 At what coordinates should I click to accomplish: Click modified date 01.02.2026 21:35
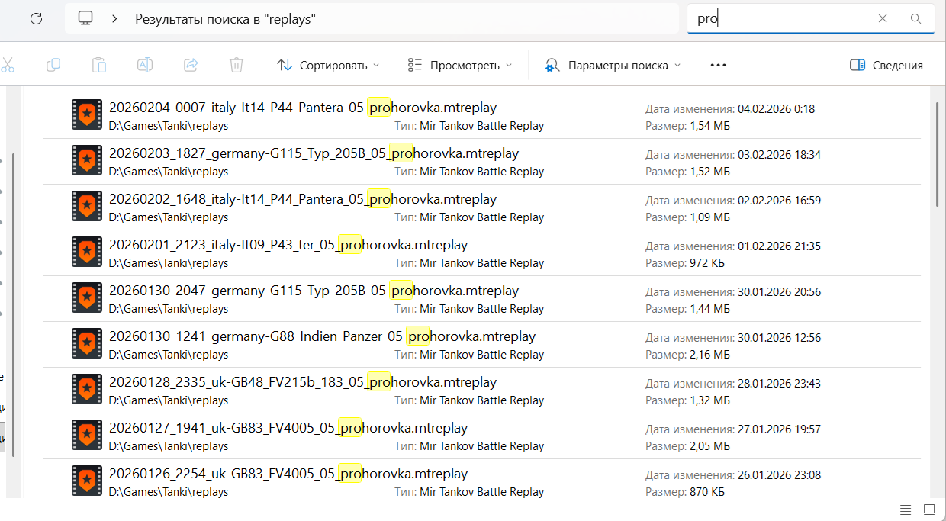tap(780, 246)
